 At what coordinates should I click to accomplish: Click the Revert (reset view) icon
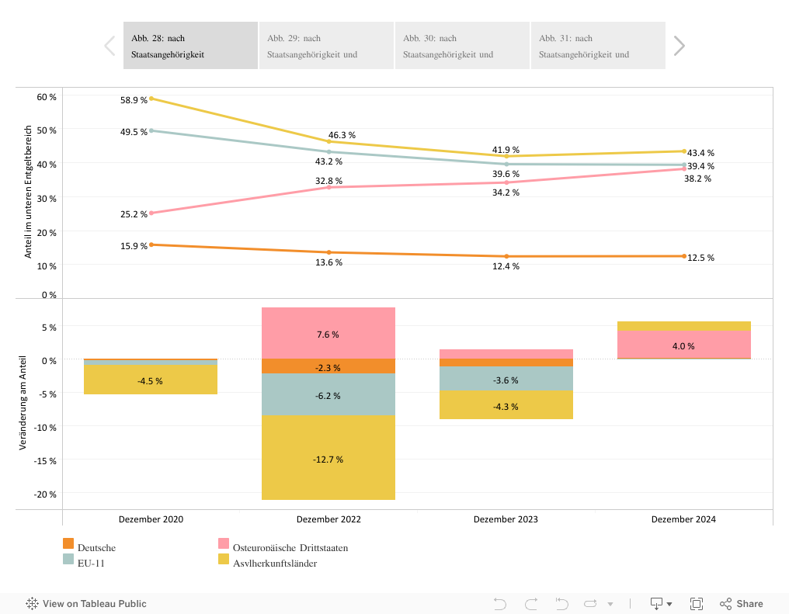[x=561, y=604]
